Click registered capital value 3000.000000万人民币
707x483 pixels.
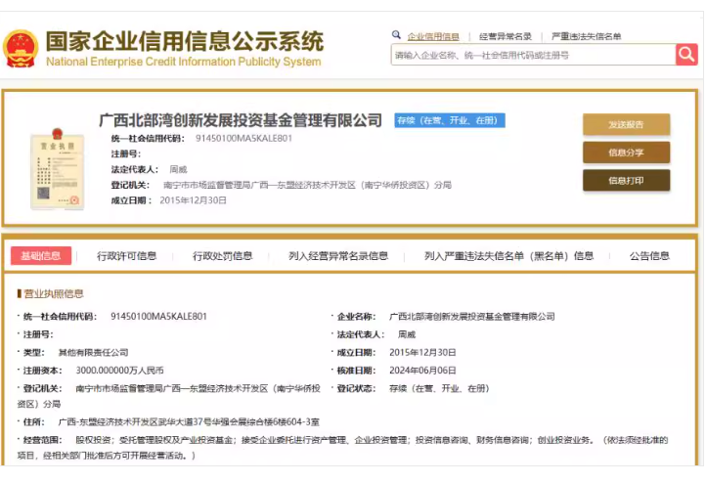119,371
